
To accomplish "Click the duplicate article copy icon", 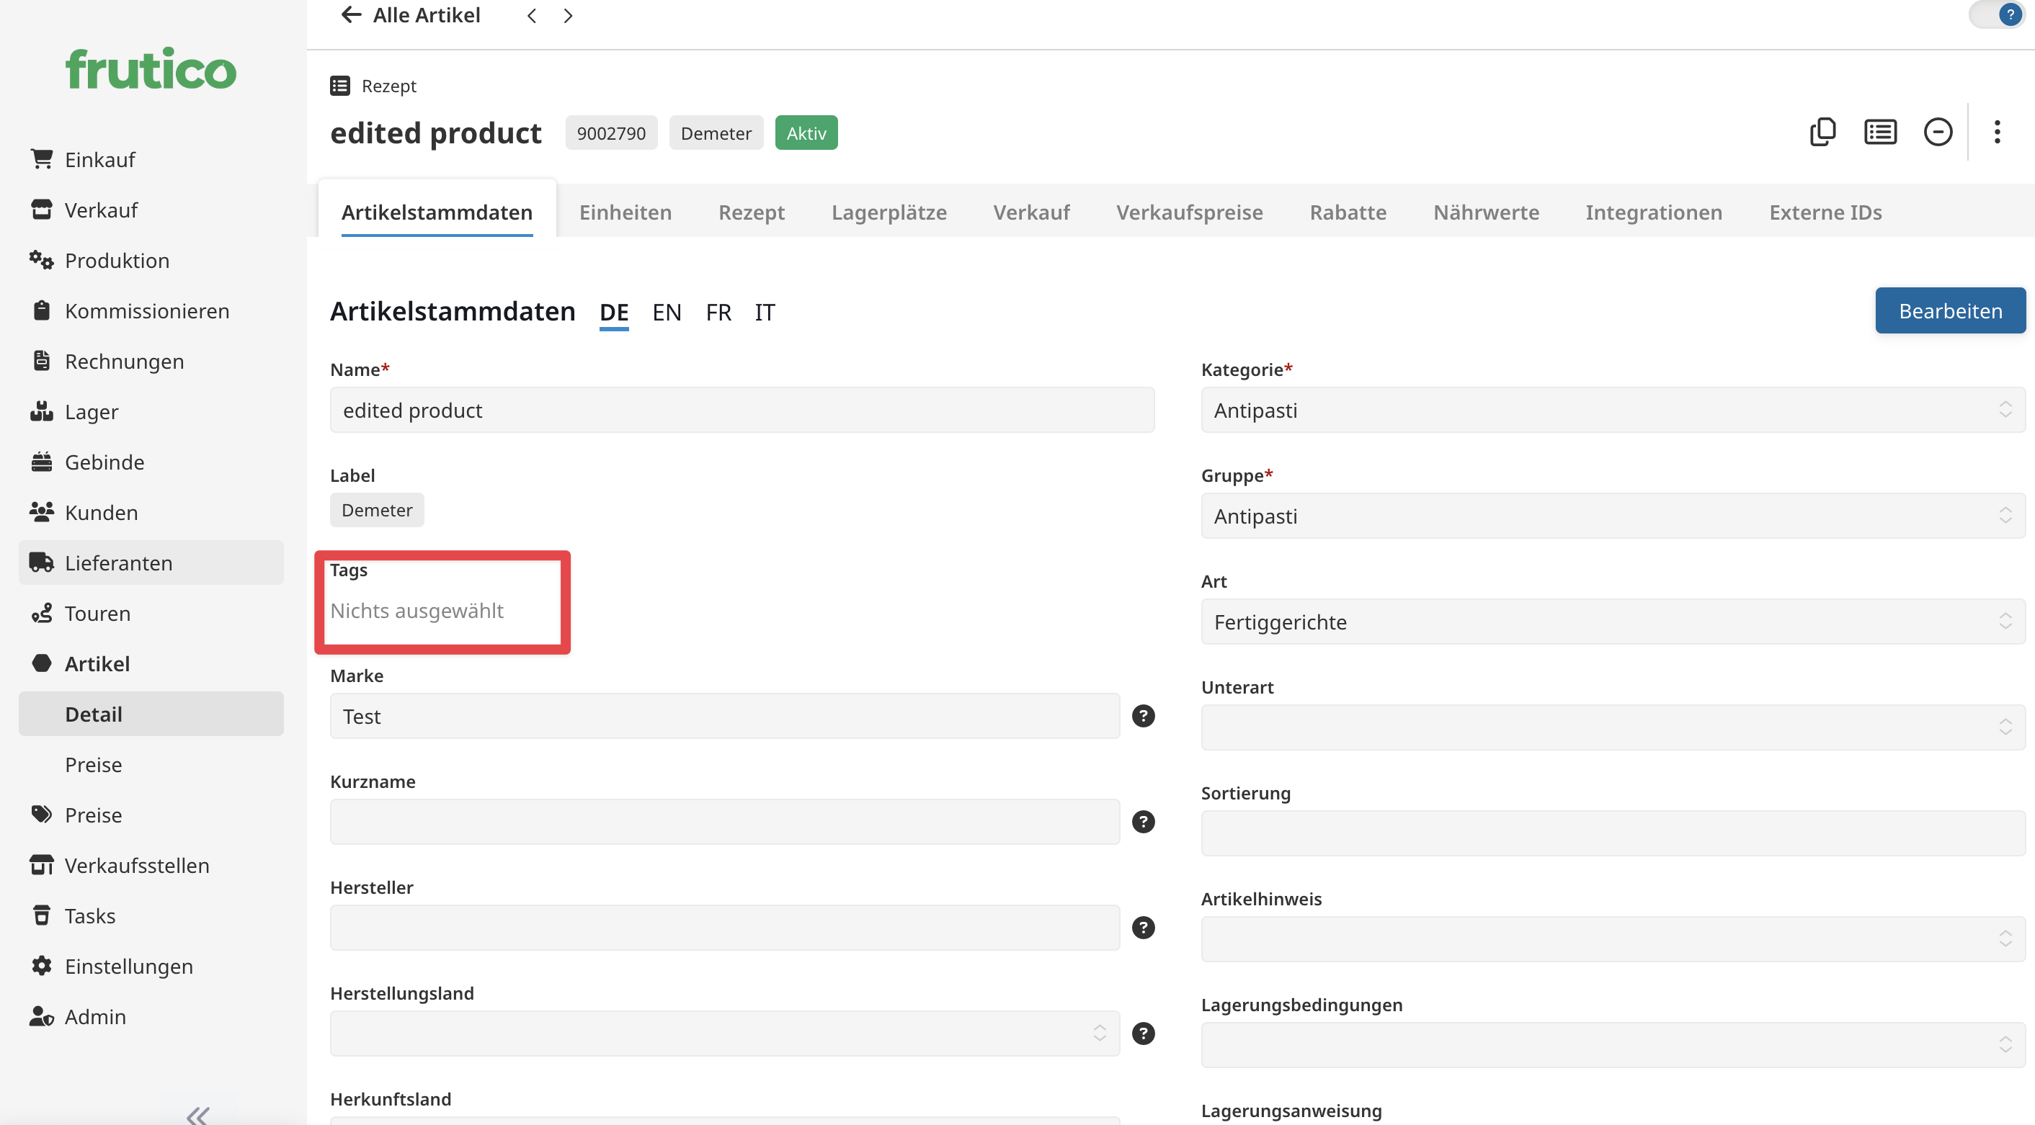I will click(1822, 132).
